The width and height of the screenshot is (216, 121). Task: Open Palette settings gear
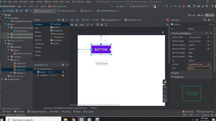tap(63, 20)
